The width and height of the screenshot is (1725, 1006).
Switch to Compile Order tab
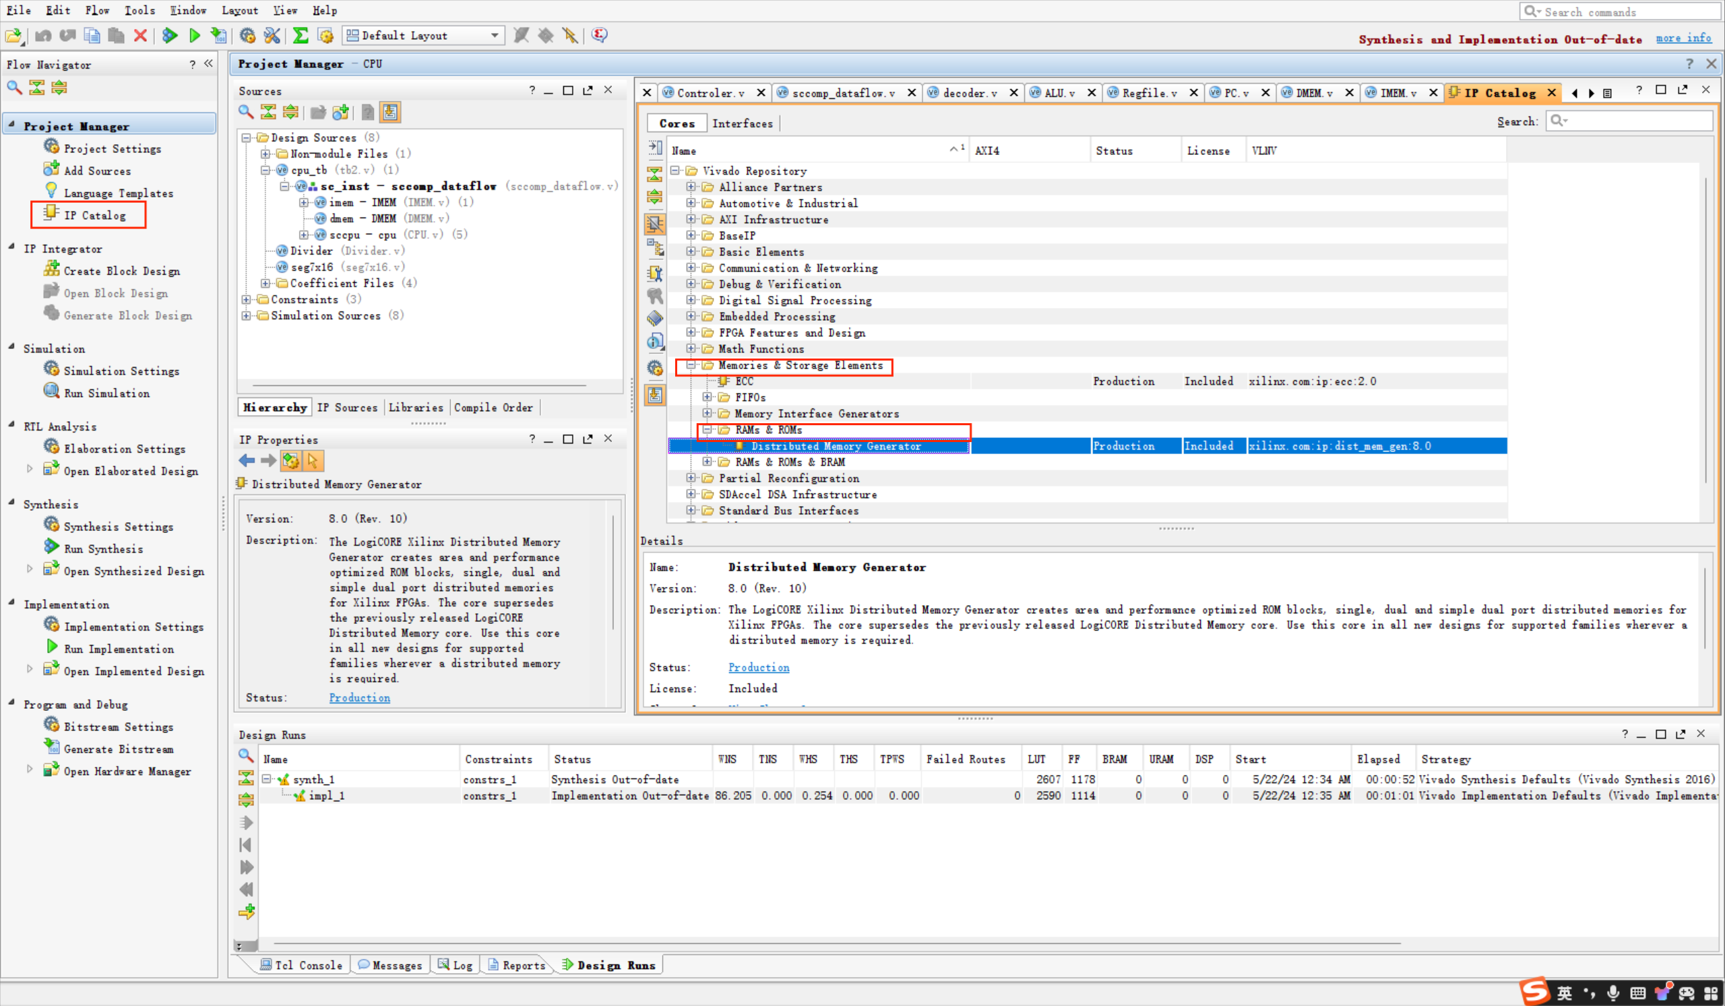point(493,407)
